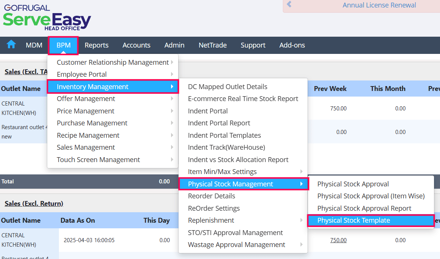Image resolution: width=440 pixels, height=259 pixels.
Task: Expand Customer Relationship Management submenu
Action: (x=113, y=63)
